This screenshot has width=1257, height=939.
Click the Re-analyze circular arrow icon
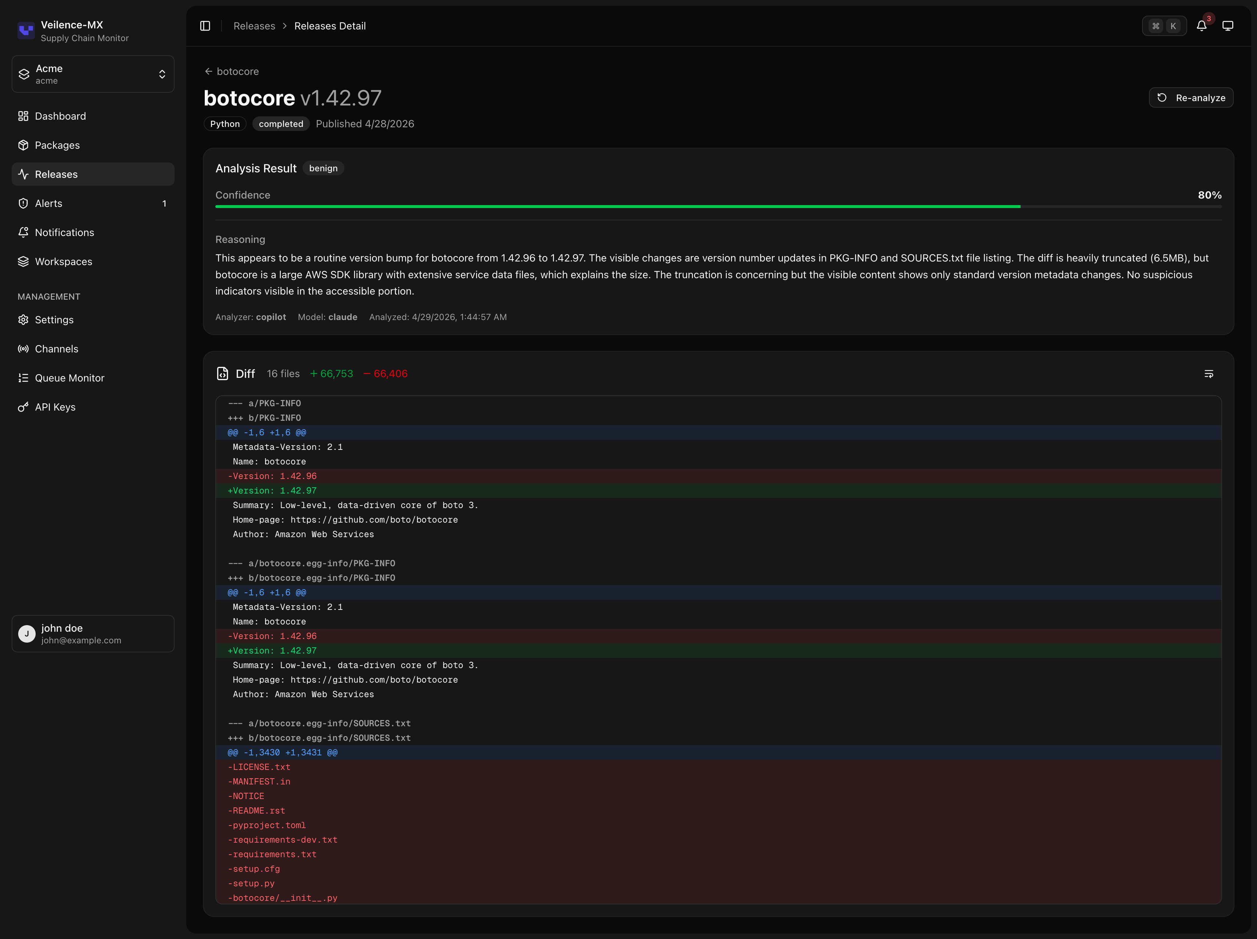[x=1162, y=98]
